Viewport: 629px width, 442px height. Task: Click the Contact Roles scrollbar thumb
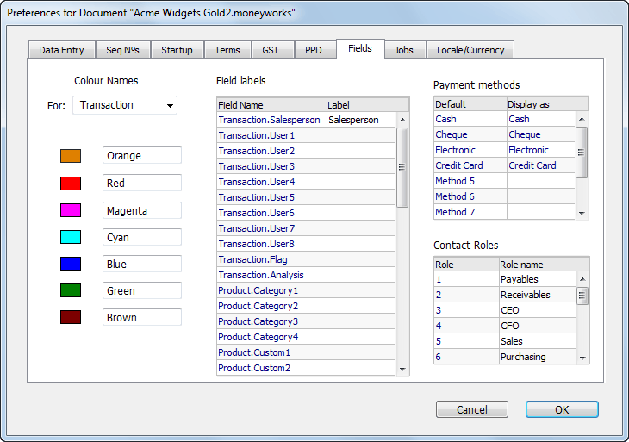[x=582, y=296]
